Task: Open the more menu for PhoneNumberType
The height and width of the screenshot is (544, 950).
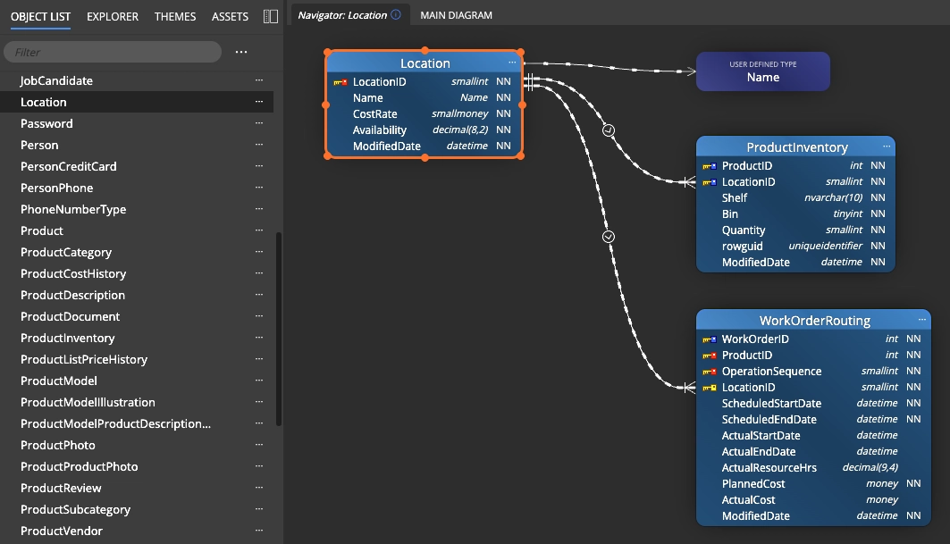Action: pos(259,209)
